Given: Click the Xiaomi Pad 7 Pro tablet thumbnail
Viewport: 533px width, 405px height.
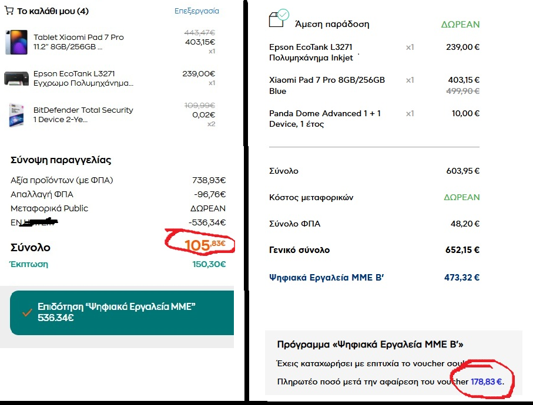Looking at the screenshot, I should 16,42.
